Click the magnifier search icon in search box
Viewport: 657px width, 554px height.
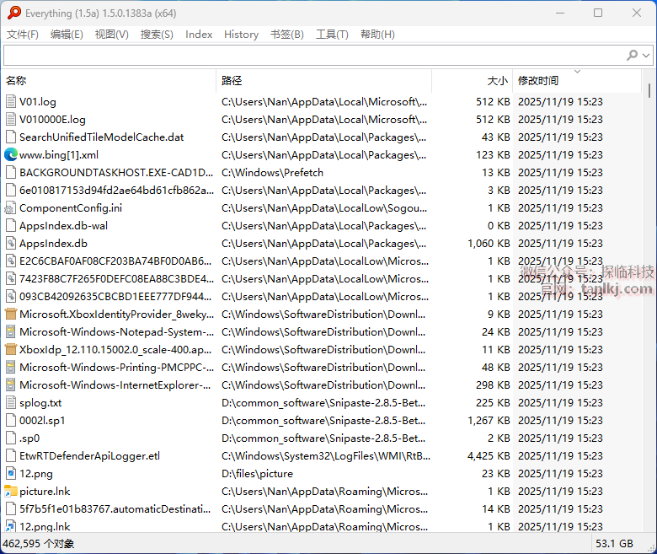click(632, 55)
